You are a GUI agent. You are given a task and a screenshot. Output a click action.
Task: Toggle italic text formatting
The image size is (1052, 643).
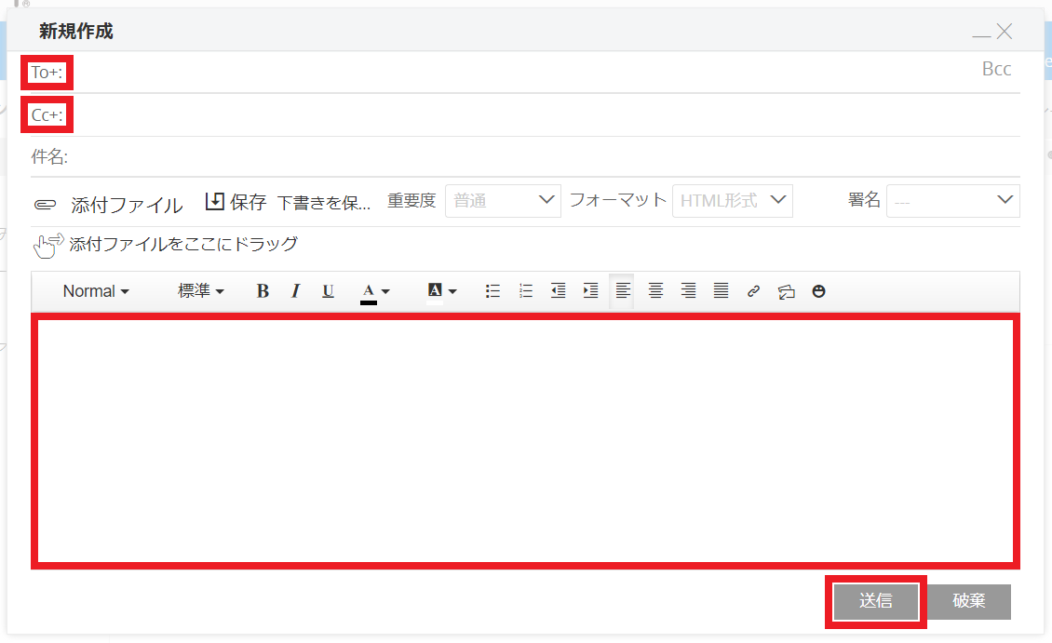pyautogui.click(x=295, y=291)
